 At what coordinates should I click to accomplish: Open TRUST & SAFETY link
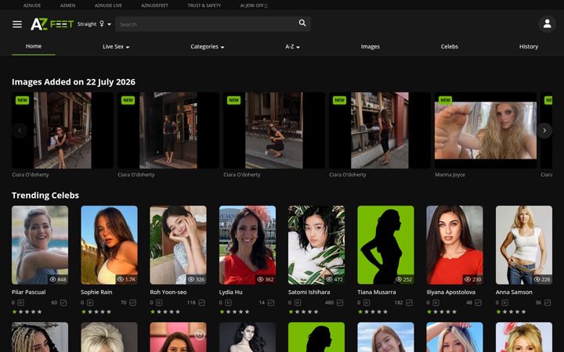[204, 5]
